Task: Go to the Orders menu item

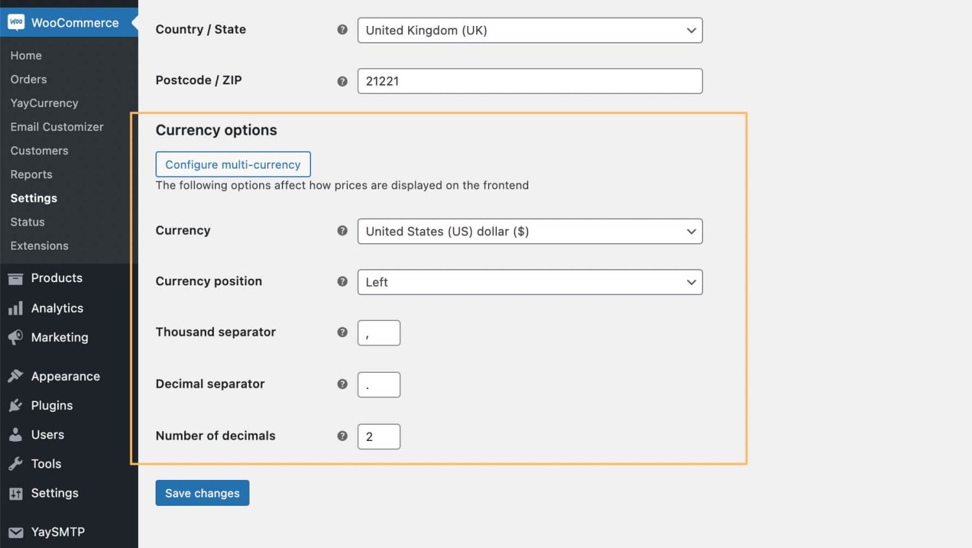Action: pyautogui.click(x=29, y=79)
